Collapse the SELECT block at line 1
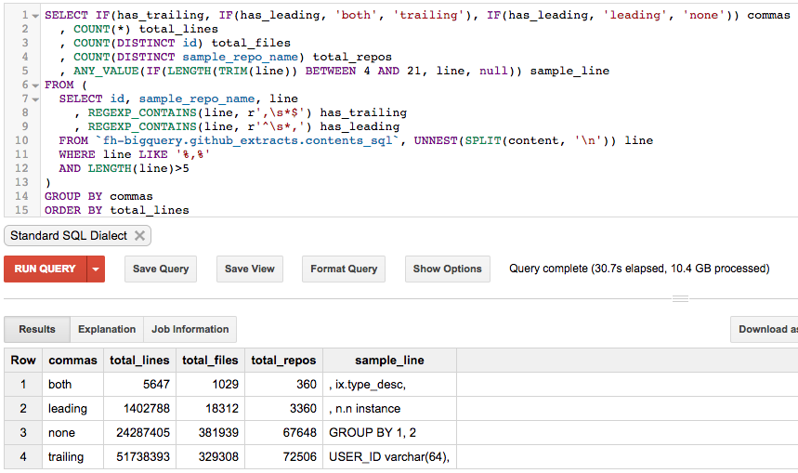This screenshot has height=473, width=798. 35,17
